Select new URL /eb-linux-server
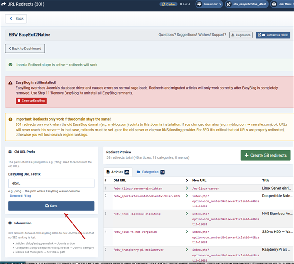The width and height of the screenshot is (294, 264). point(205,189)
